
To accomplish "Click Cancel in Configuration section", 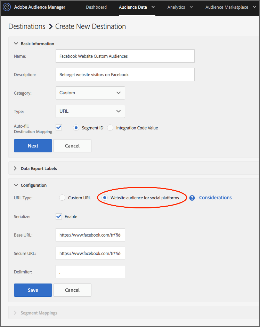I will coord(72,290).
